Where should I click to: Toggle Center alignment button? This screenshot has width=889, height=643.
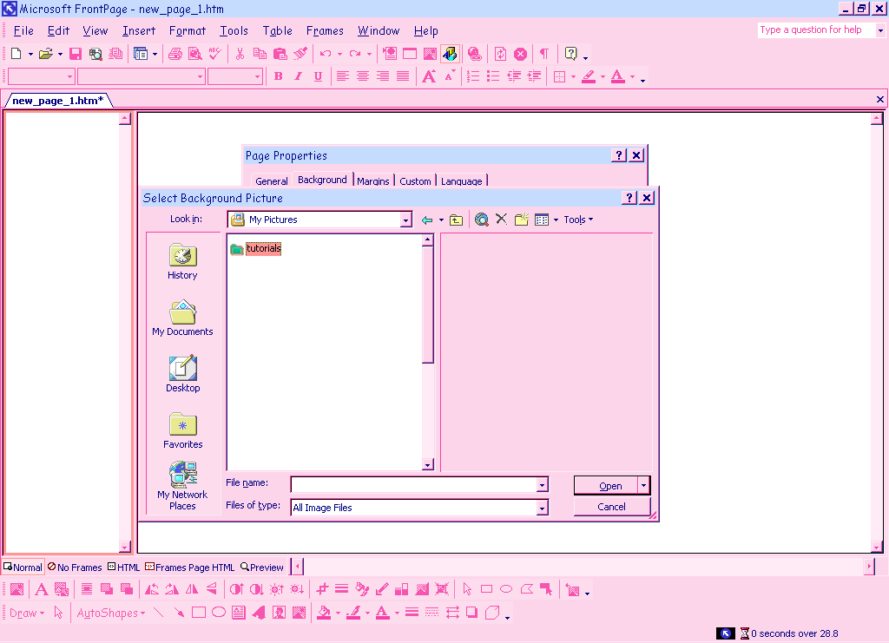pyautogui.click(x=363, y=75)
